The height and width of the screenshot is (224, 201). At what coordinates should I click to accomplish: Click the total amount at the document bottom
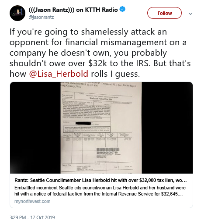pyautogui.click(x=128, y=167)
